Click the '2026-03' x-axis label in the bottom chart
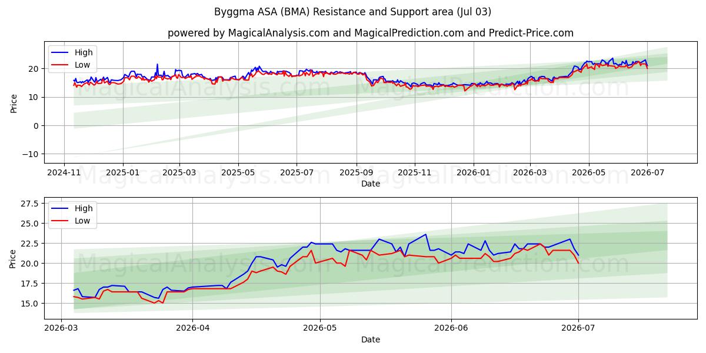Image resolution: width=706 pixels, height=353 pixels. pos(62,329)
